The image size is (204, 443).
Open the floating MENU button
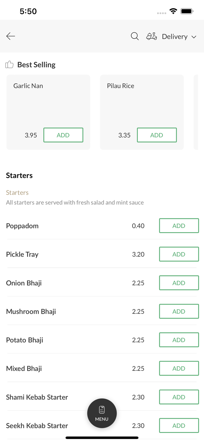[x=102, y=413]
